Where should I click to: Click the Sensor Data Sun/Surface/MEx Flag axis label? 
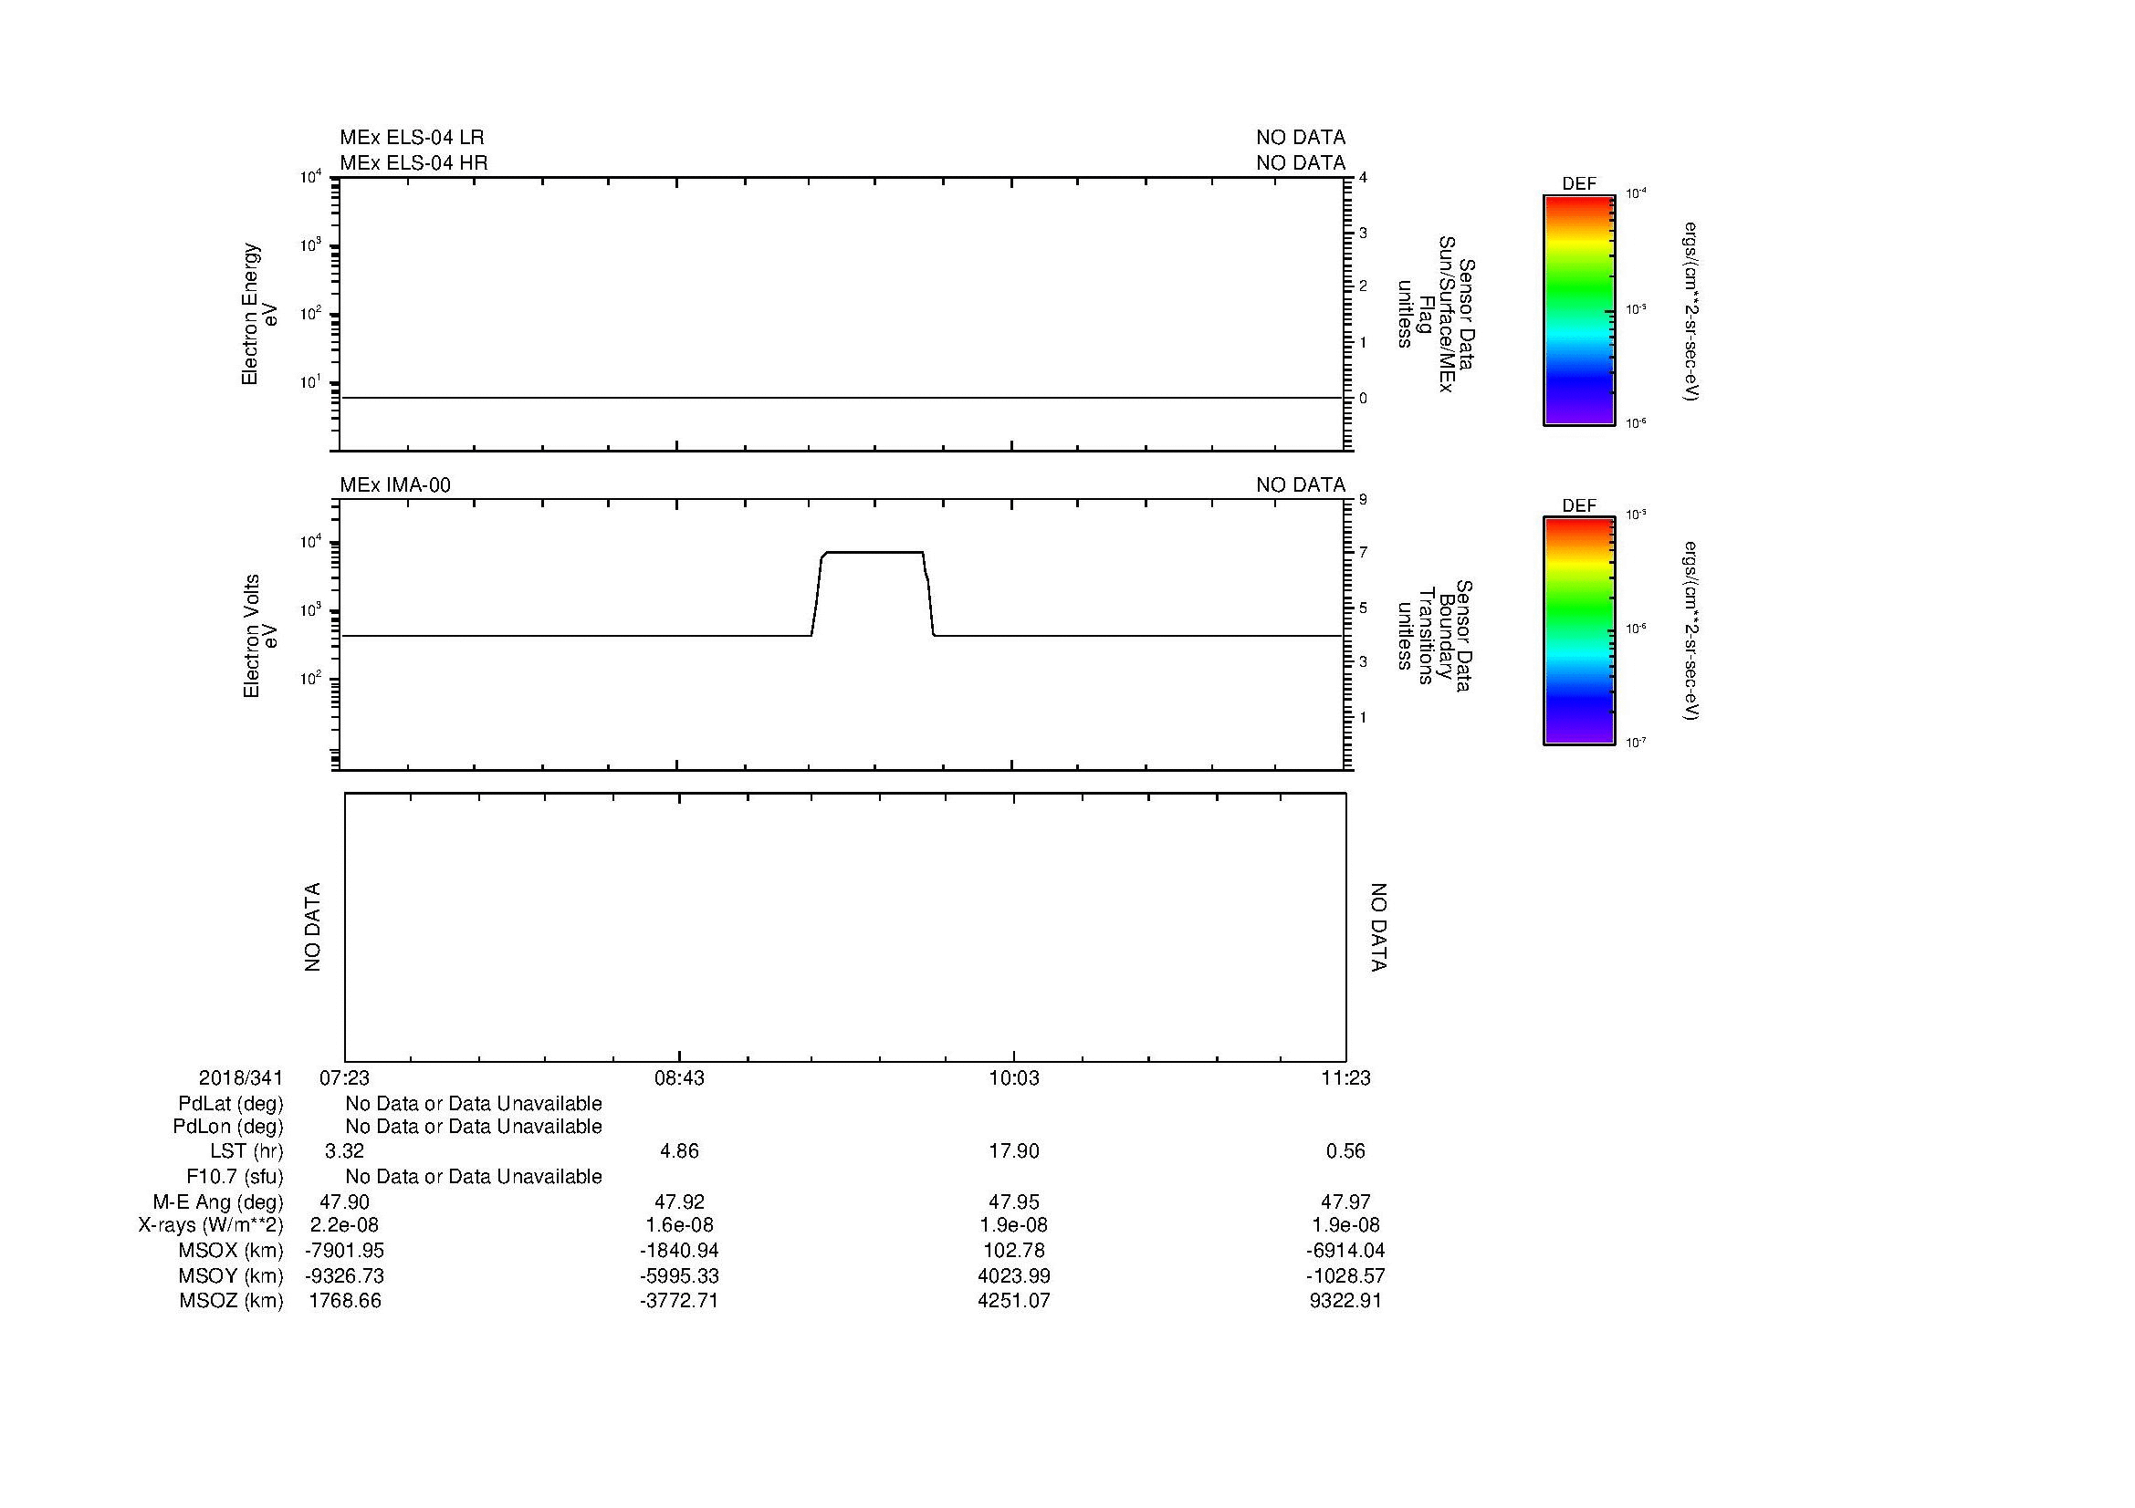coord(1436,314)
